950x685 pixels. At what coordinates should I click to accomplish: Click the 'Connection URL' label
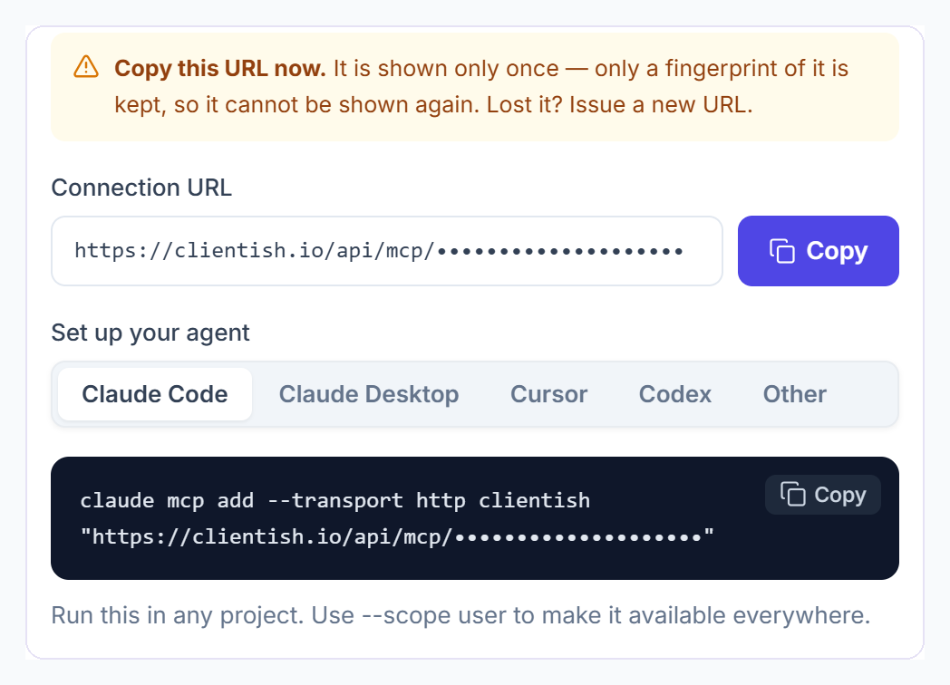[x=141, y=188]
